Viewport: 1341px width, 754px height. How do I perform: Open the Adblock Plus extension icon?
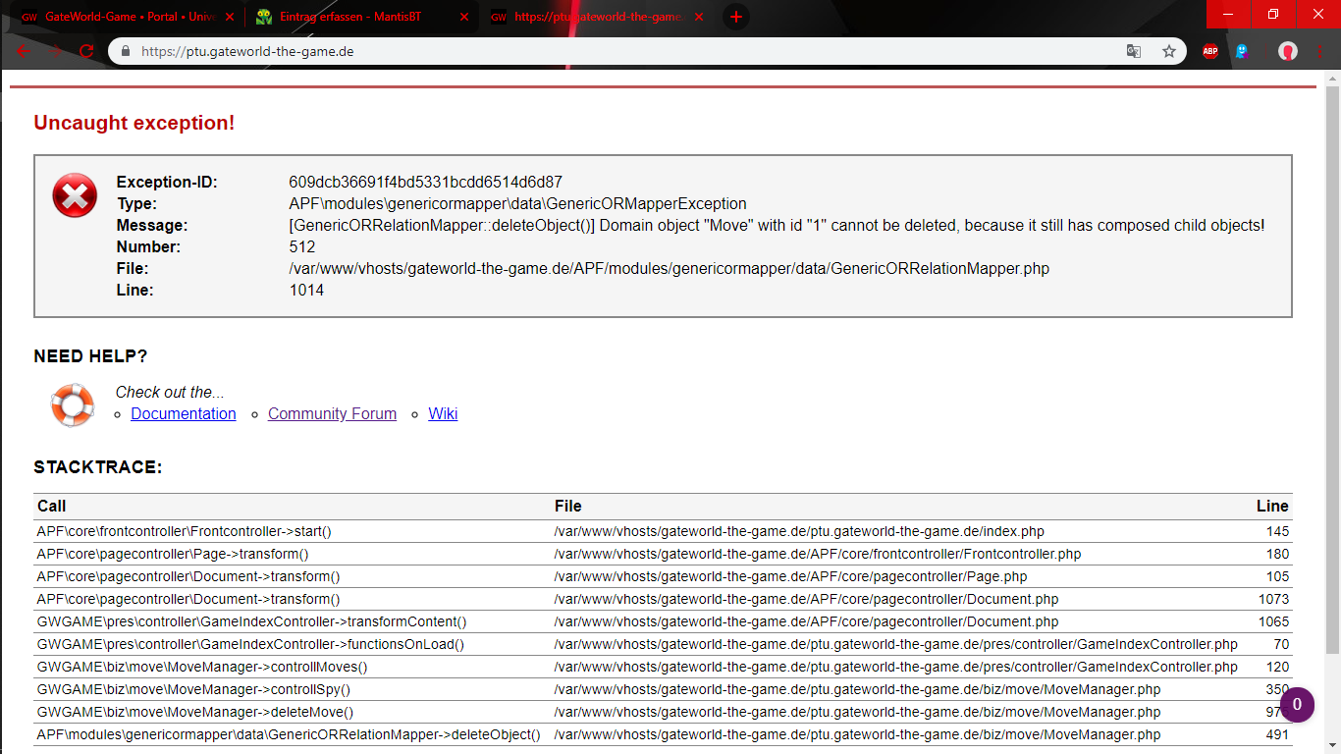point(1210,51)
